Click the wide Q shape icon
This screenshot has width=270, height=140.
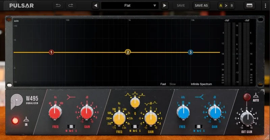128,95
